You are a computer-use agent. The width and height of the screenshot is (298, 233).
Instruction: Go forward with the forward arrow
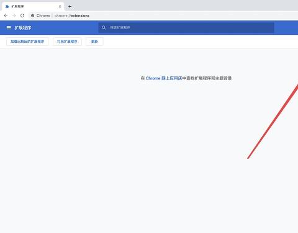[x=14, y=16]
